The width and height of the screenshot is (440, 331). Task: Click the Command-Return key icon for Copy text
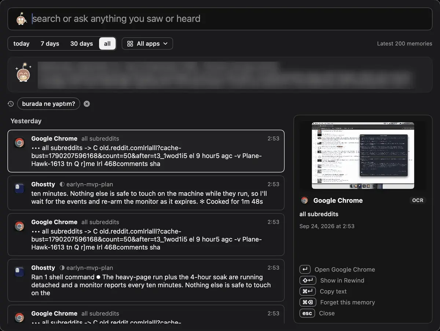[307, 291]
